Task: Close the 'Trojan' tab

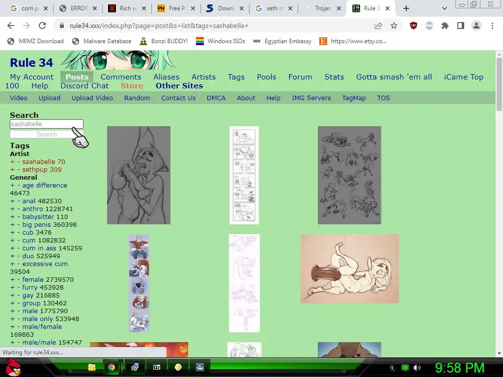Action: (x=339, y=8)
